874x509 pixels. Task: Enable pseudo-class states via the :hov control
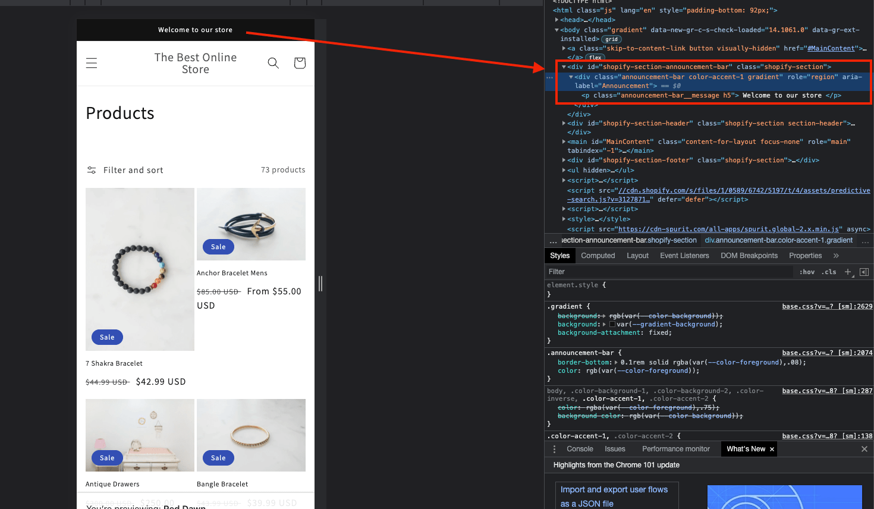click(x=807, y=272)
